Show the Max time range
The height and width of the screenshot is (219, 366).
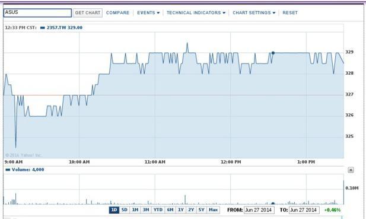coord(213,210)
